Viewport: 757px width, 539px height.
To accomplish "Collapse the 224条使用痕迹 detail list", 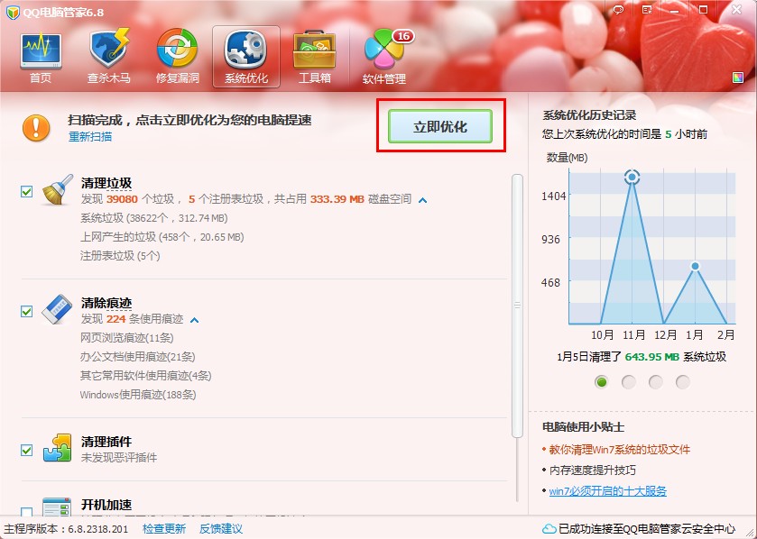I will [x=195, y=318].
